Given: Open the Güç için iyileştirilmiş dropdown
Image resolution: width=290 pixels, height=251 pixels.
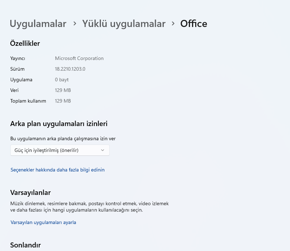Looking at the screenshot, I should click(x=60, y=150).
